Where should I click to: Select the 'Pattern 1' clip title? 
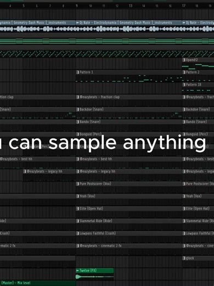pos(86,72)
